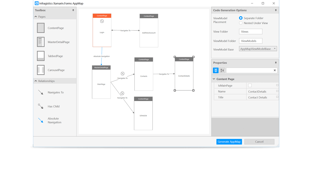Select the Has Child relationship icon

pos(41,106)
